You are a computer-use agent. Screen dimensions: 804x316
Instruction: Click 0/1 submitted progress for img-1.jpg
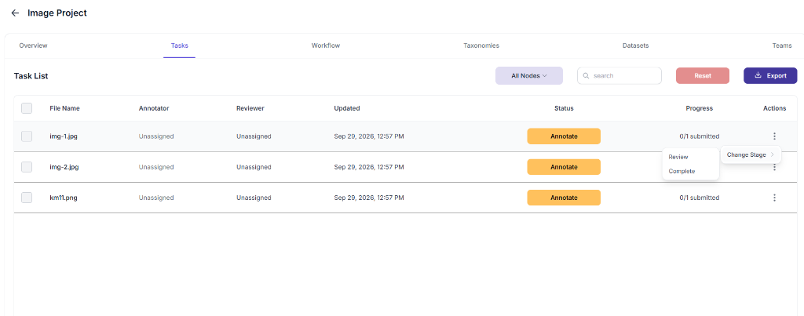point(700,136)
